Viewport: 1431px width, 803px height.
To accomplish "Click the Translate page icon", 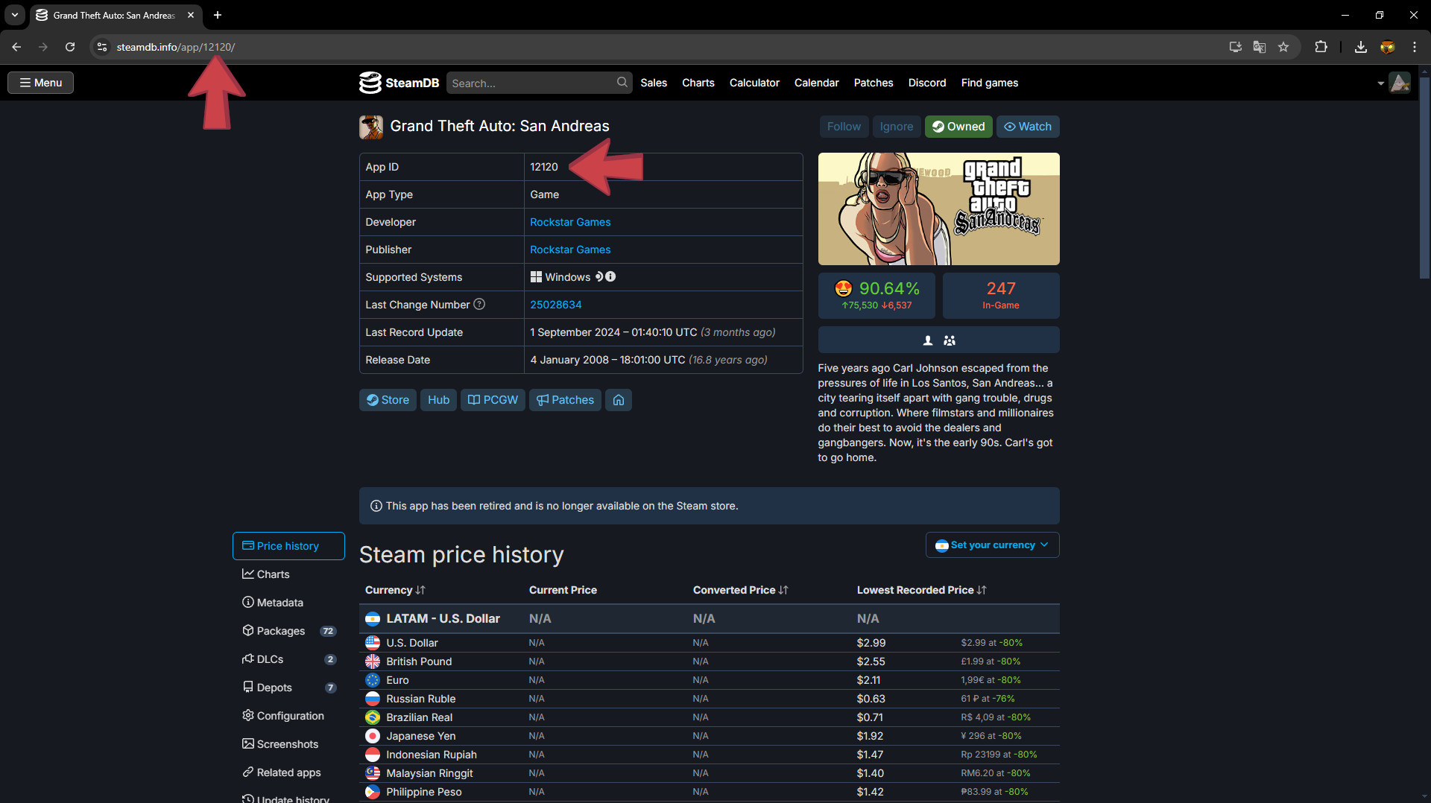I will point(1260,47).
